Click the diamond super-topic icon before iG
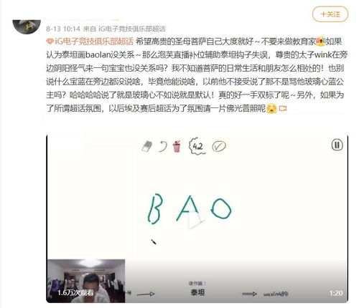359x308 pixels. [50, 42]
